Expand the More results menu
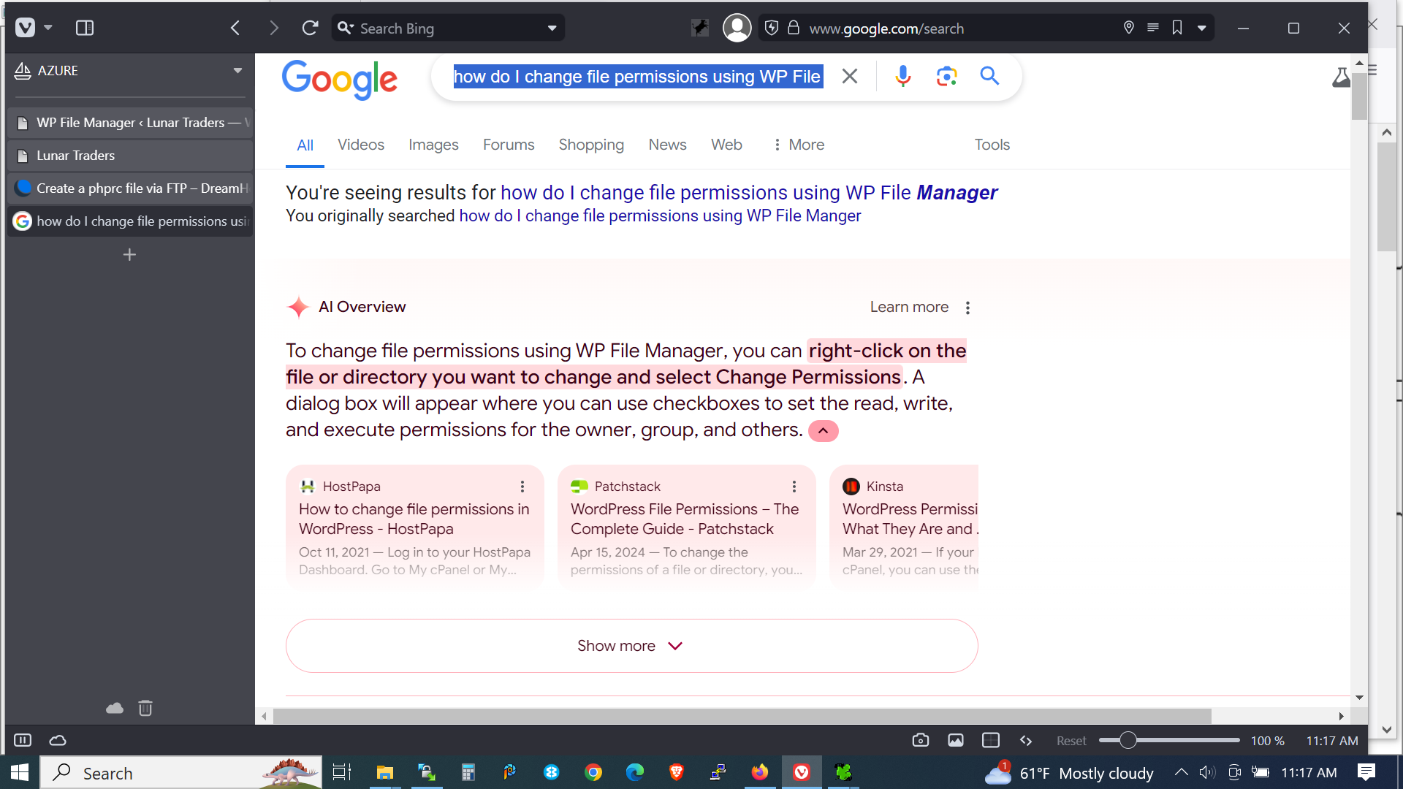The width and height of the screenshot is (1403, 789). coord(798,145)
